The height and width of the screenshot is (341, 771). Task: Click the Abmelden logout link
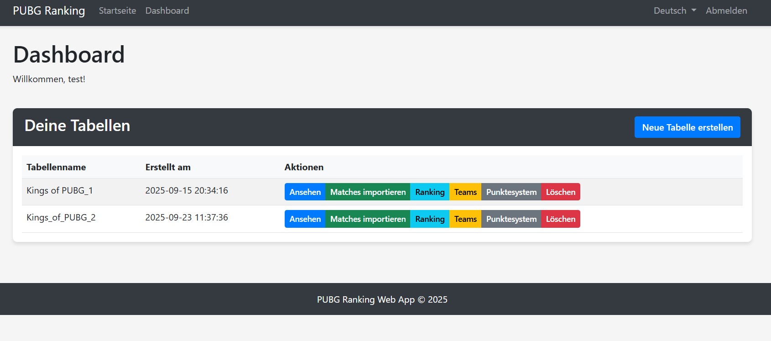click(726, 10)
